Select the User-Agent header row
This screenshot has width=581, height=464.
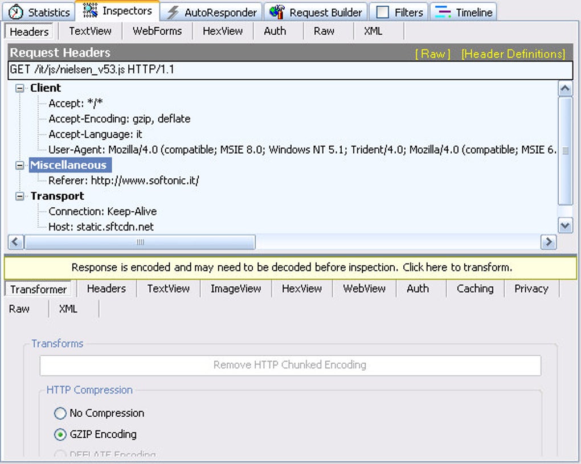pyautogui.click(x=302, y=150)
